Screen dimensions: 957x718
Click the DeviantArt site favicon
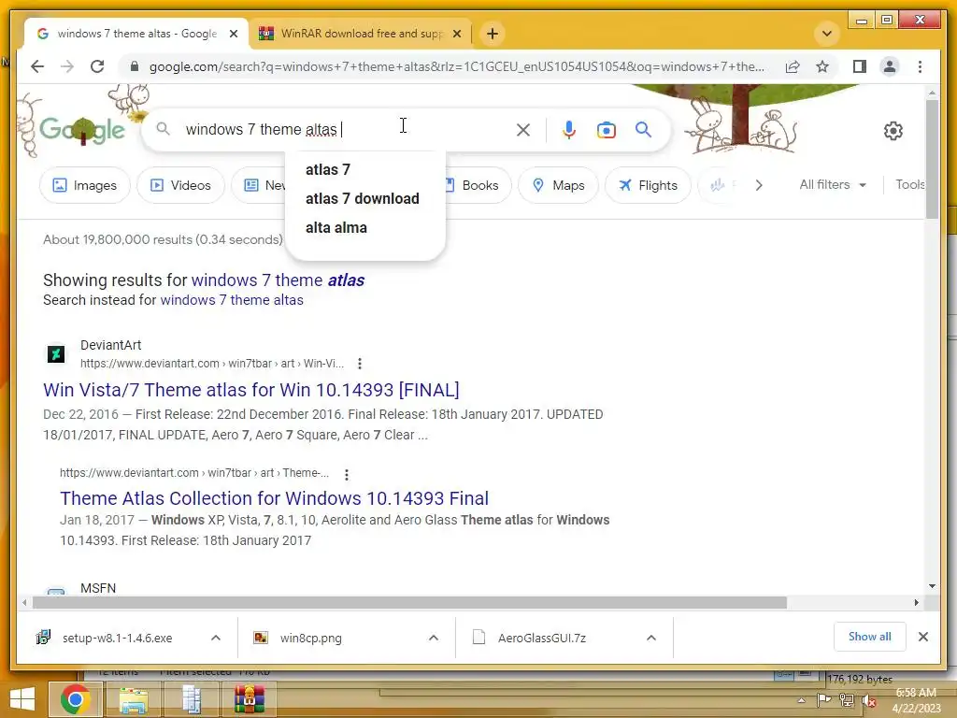56,353
